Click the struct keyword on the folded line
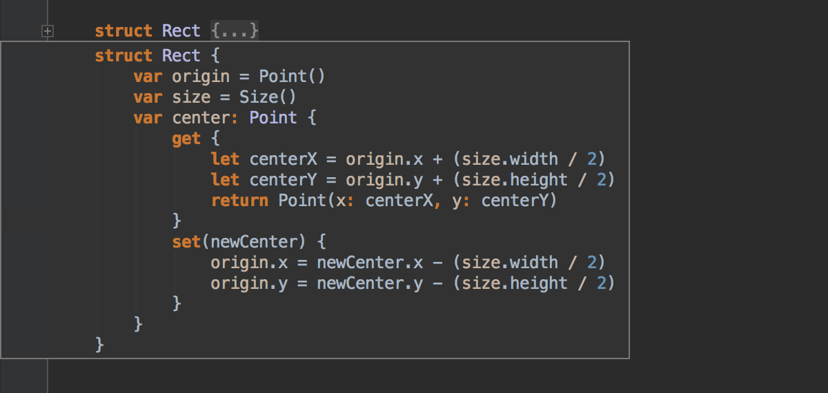Screen dimensions: 828x393 pyautogui.click(x=124, y=31)
